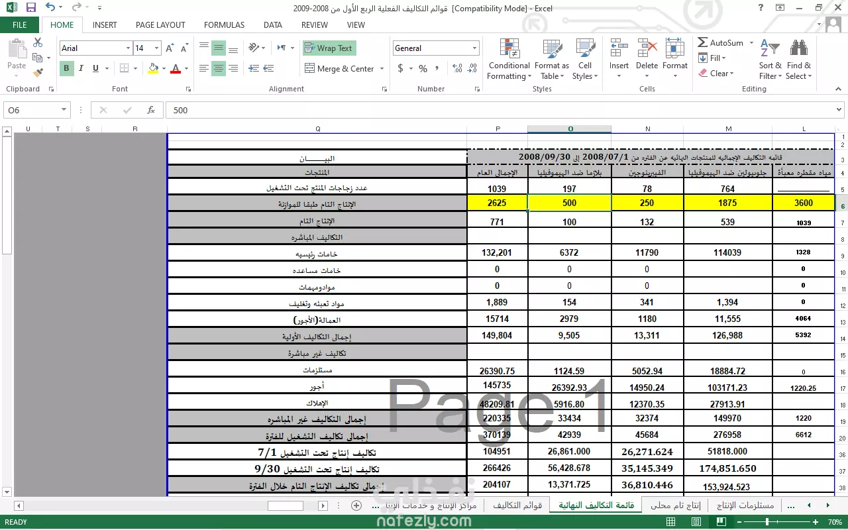Image resolution: width=848 pixels, height=530 pixels.
Task: Open the General number format dropdown
Action: (x=474, y=48)
